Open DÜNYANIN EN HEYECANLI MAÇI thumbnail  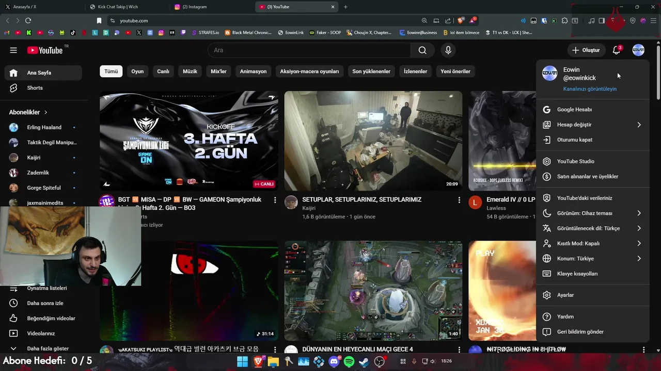(x=373, y=291)
